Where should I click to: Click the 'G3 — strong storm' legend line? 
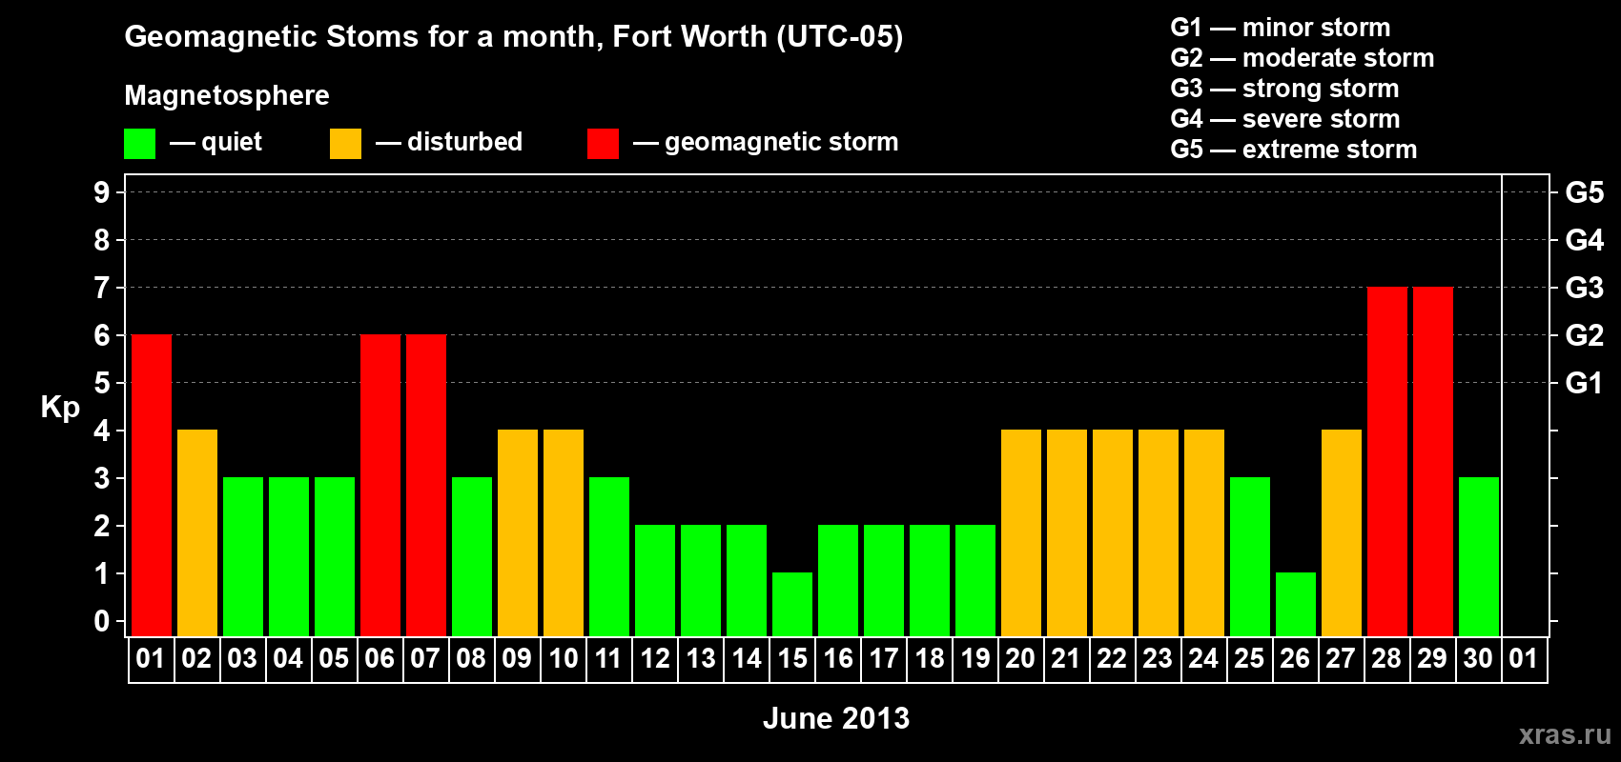pos(1284,89)
